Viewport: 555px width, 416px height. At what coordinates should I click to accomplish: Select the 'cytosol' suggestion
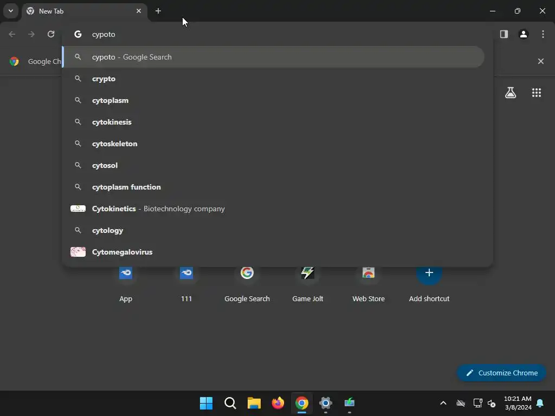273,165
